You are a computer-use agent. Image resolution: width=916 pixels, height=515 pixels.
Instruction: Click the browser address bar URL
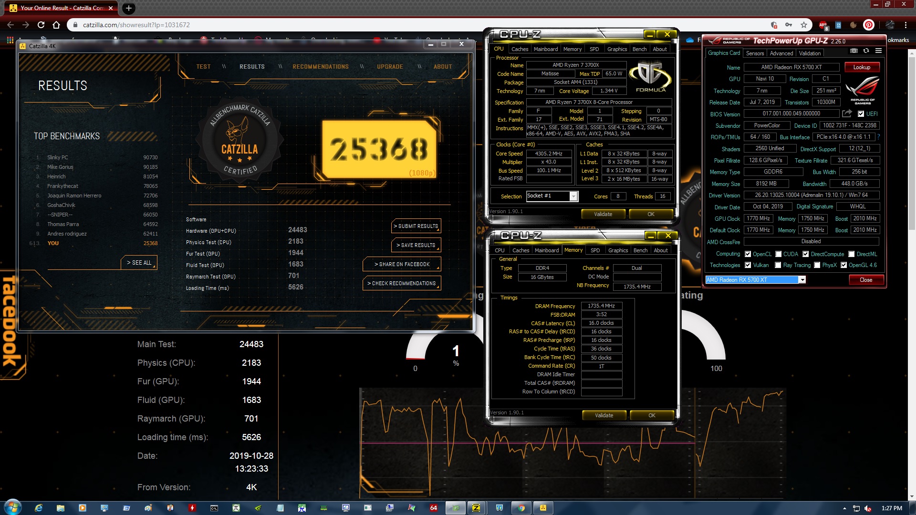click(x=136, y=25)
